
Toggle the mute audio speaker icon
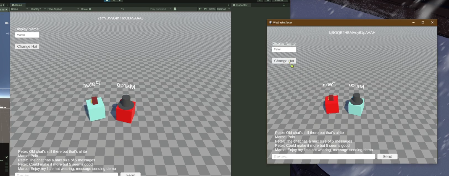pyautogui.click(x=200, y=9)
